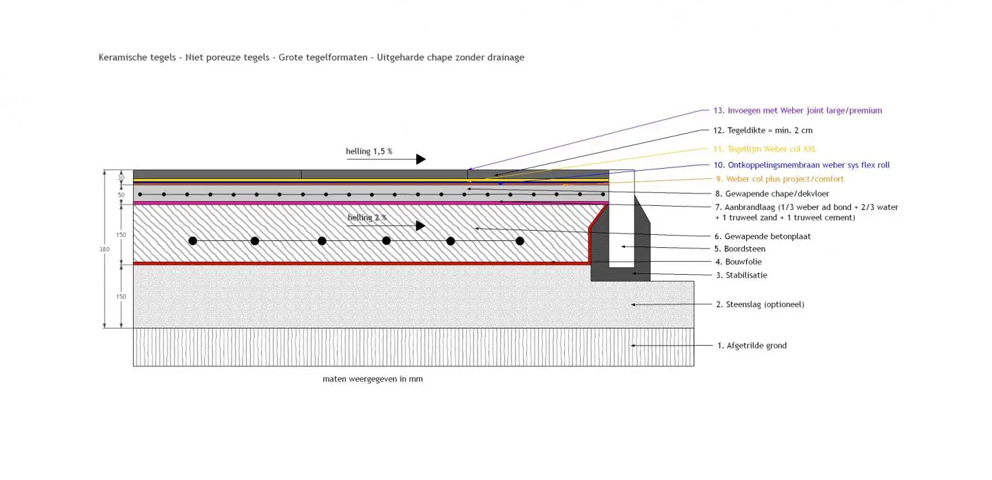Screen dimensions: 992x480
Task: Click the arrowhead next to 'helling 1,5 %'
Action: pos(420,159)
